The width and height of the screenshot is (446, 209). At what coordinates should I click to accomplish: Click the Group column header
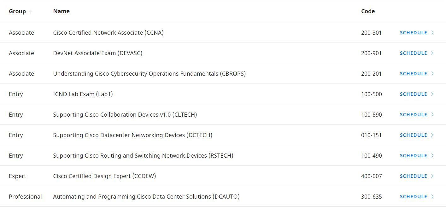pyautogui.click(x=17, y=11)
